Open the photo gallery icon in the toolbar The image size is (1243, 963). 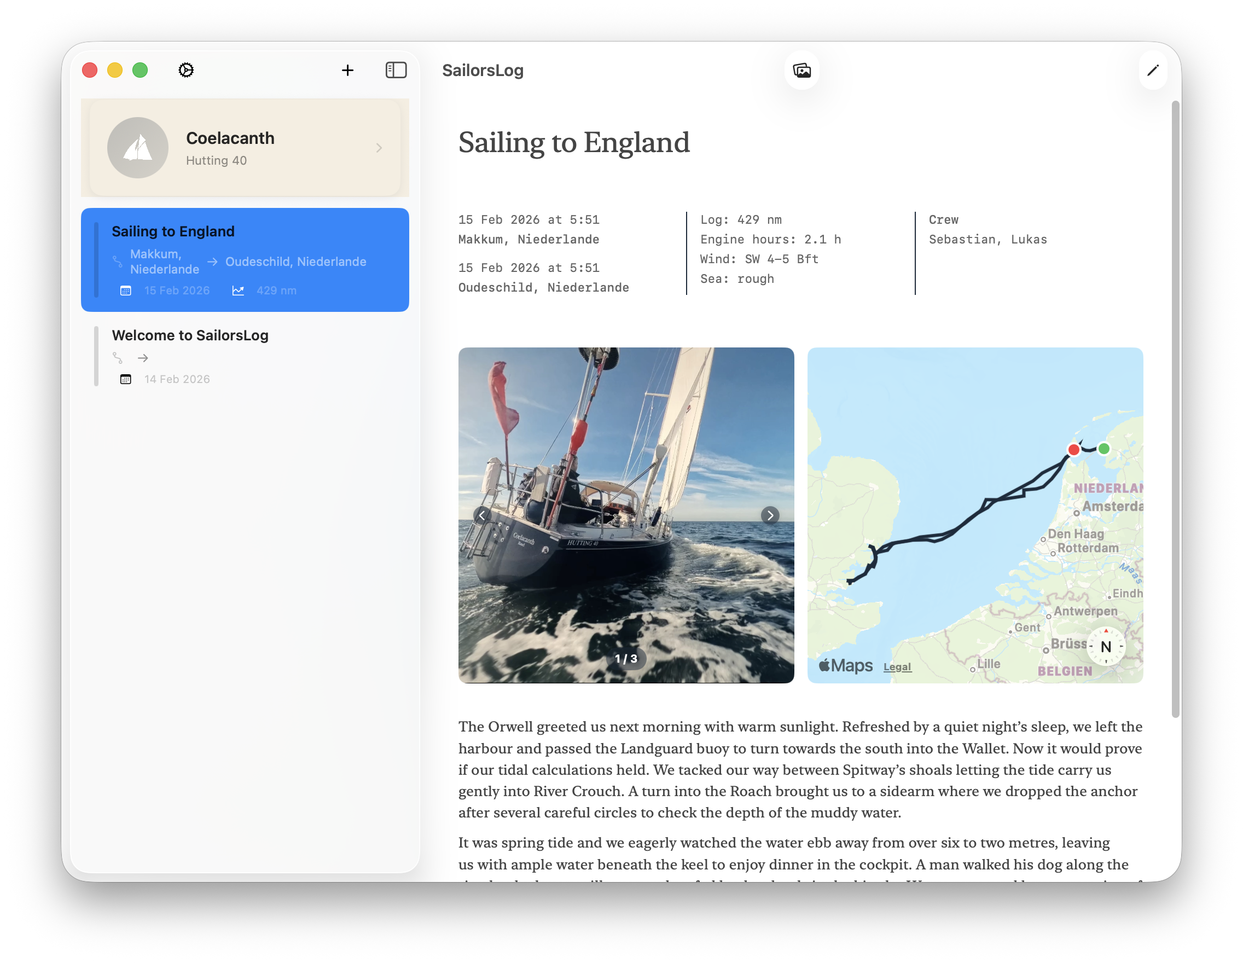[802, 69]
